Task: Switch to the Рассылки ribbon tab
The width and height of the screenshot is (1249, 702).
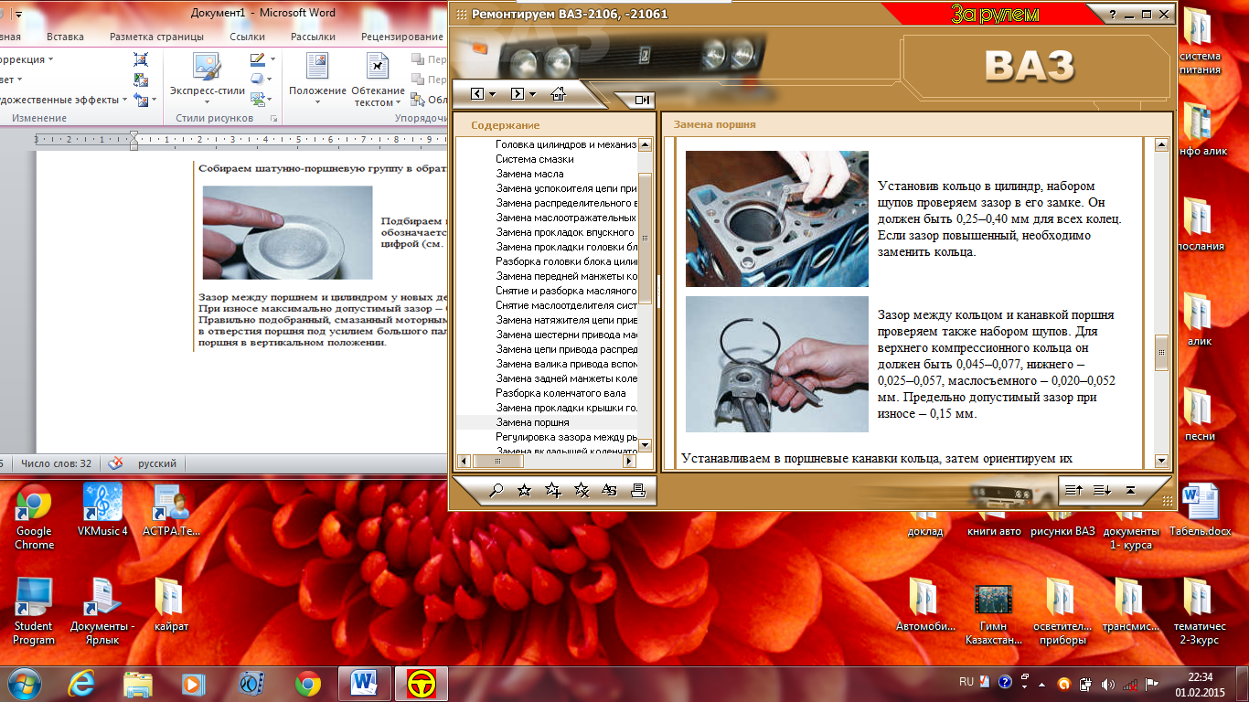Action: (314, 37)
